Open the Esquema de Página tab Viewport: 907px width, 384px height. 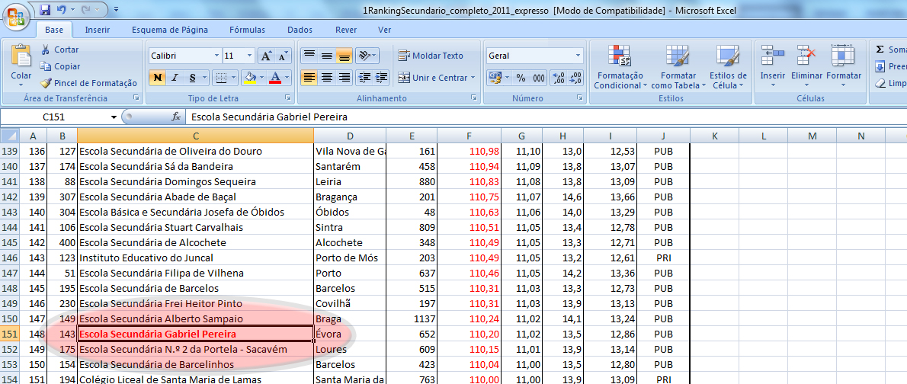point(169,30)
